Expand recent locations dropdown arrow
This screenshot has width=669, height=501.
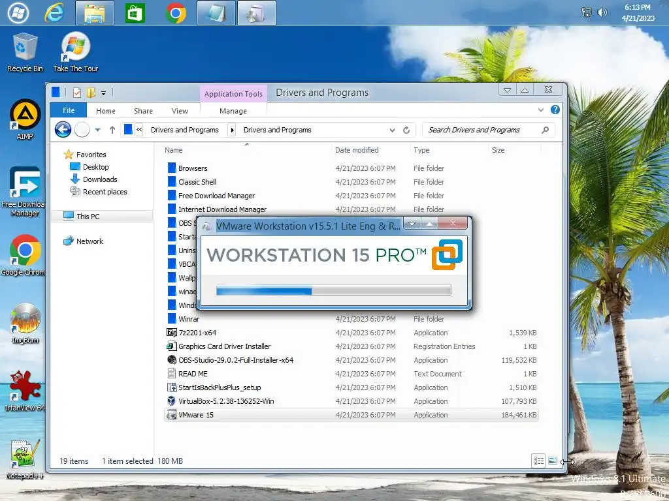coord(98,130)
